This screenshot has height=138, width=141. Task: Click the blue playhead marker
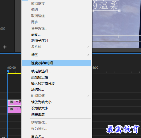tap(8, 72)
